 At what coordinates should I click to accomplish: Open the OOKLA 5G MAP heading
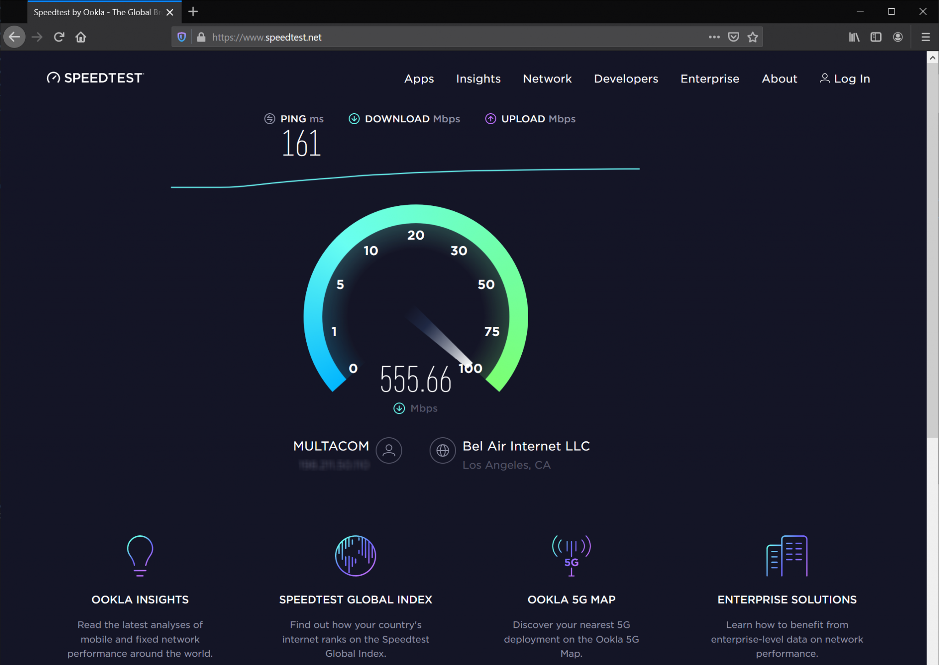coord(571,599)
